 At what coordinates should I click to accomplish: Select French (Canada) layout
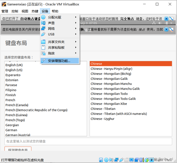click(17, 105)
